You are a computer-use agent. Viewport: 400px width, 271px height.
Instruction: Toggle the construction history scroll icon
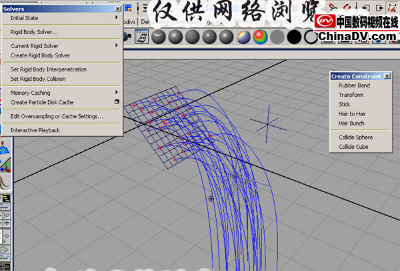pos(392,7)
